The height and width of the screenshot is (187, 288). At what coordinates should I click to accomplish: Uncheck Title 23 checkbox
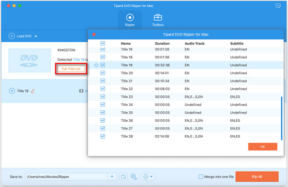(103, 96)
